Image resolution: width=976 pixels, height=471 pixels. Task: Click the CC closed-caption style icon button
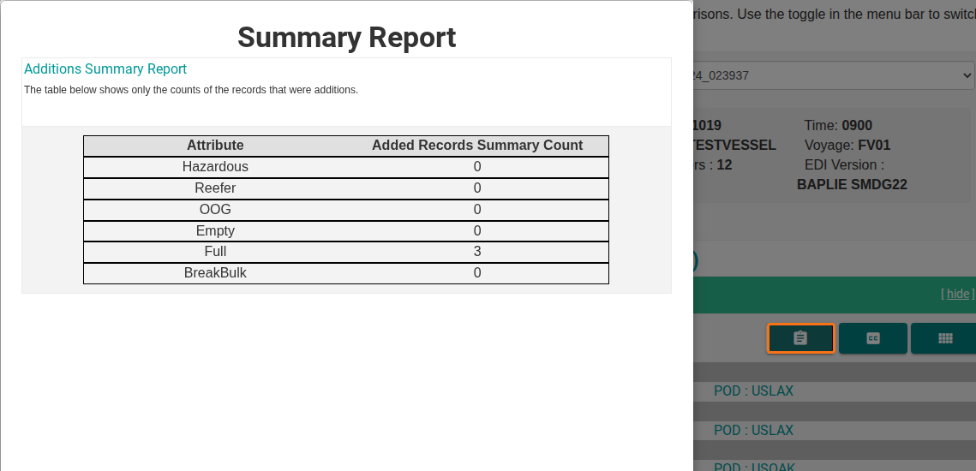click(x=872, y=338)
